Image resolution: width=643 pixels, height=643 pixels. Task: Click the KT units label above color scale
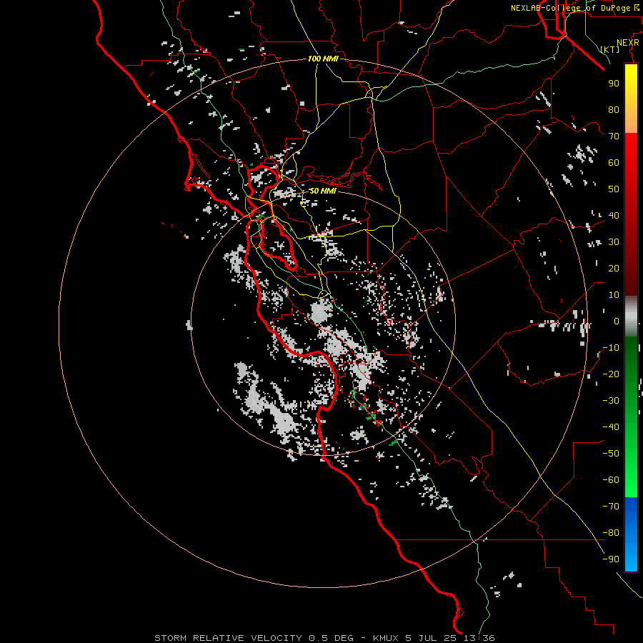610,49
